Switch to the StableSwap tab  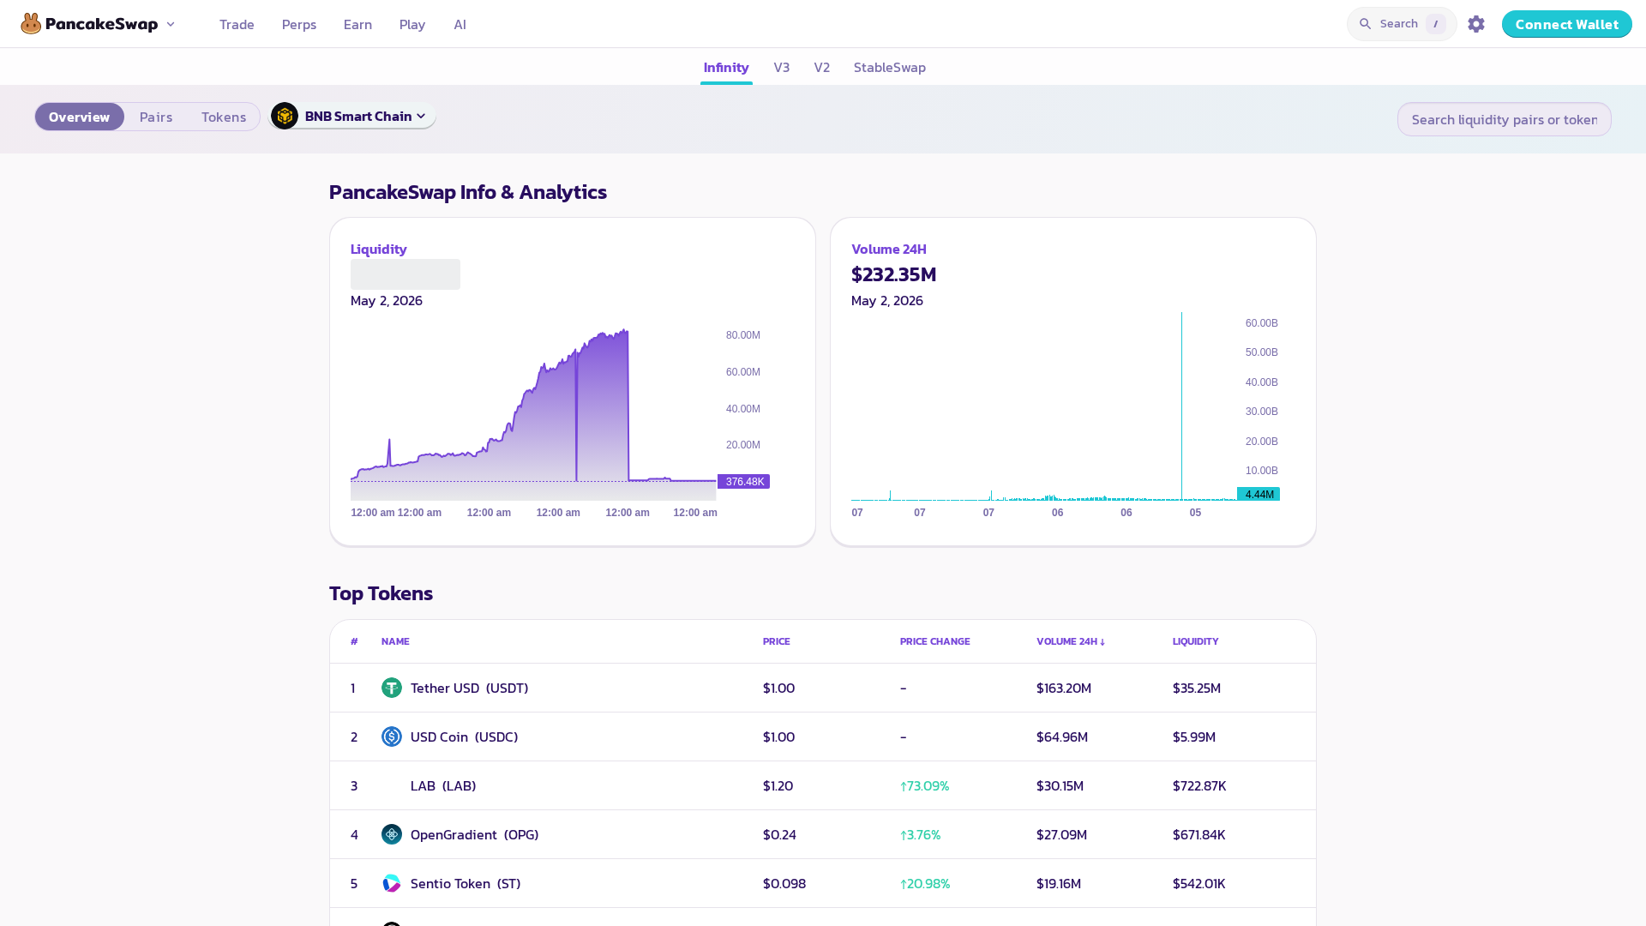pos(890,67)
